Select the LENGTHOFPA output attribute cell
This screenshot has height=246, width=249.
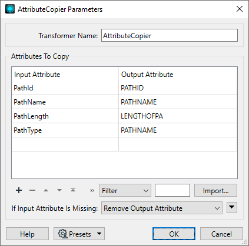178,116
